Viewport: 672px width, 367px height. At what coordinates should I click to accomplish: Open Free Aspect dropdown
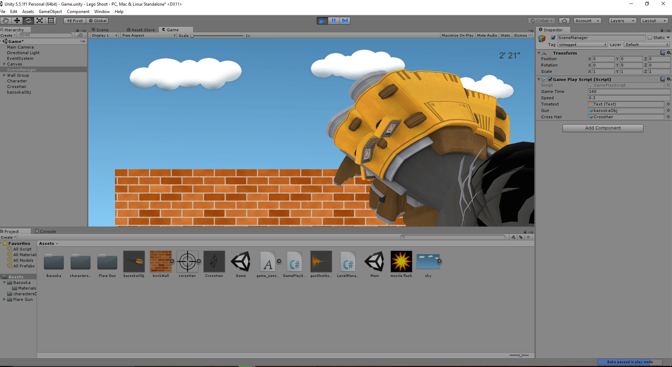tap(149, 35)
